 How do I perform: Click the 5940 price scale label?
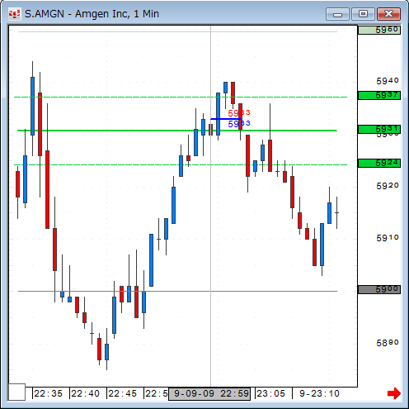pyautogui.click(x=388, y=81)
